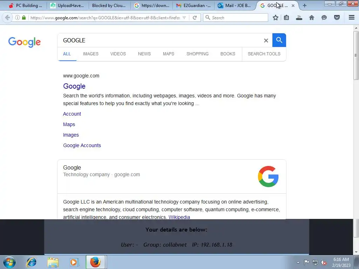The width and height of the screenshot is (359, 269).
Task: Click in the Google search query field
Action: (x=160, y=41)
